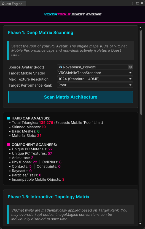Click the Phase 1.5 Interactive Topology Matrix header
Viewport: 145px width, 229px height.
[x=49, y=197]
